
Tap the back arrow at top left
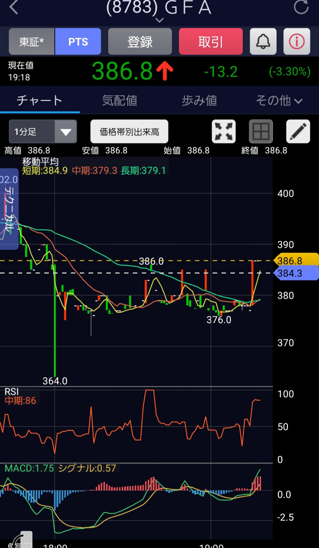pyautogui.click(x=14, y=7)
